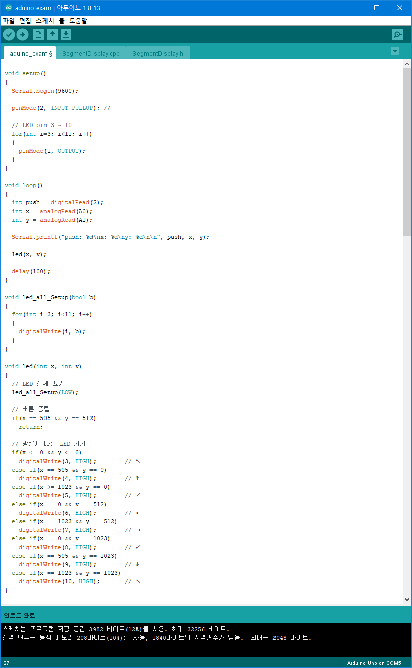Click 'pinMode(i, OUTPUT);' line
This screenshot has height=668, width=412.
point(52,151)
